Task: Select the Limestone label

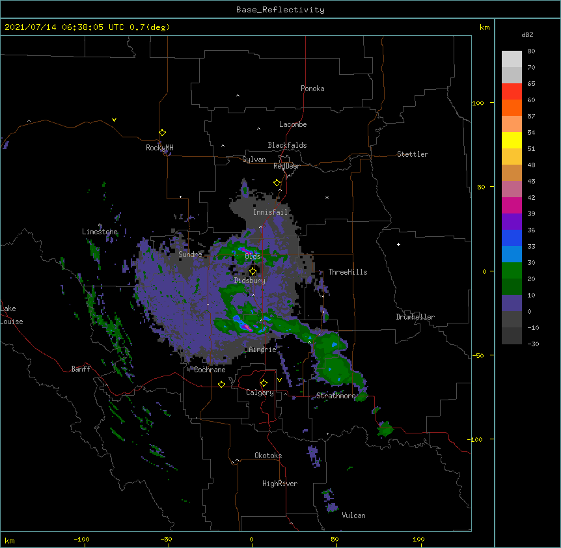Action: coord(100,232)
